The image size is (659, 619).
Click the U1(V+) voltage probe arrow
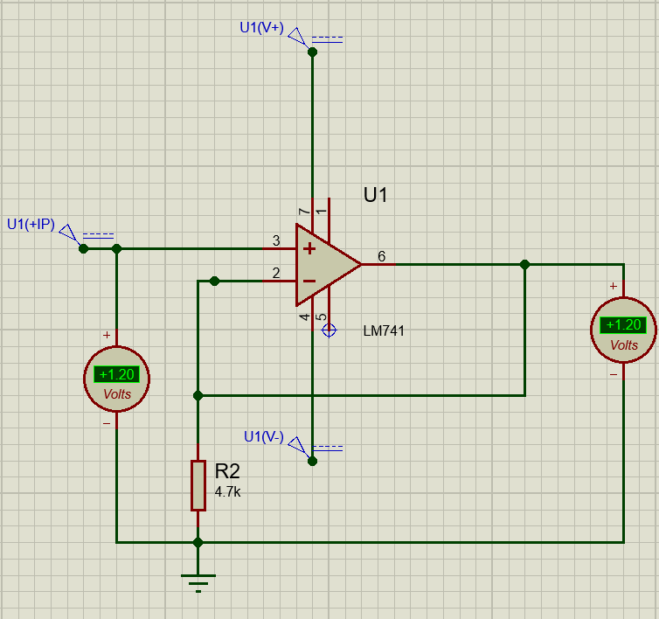(299, 38)
